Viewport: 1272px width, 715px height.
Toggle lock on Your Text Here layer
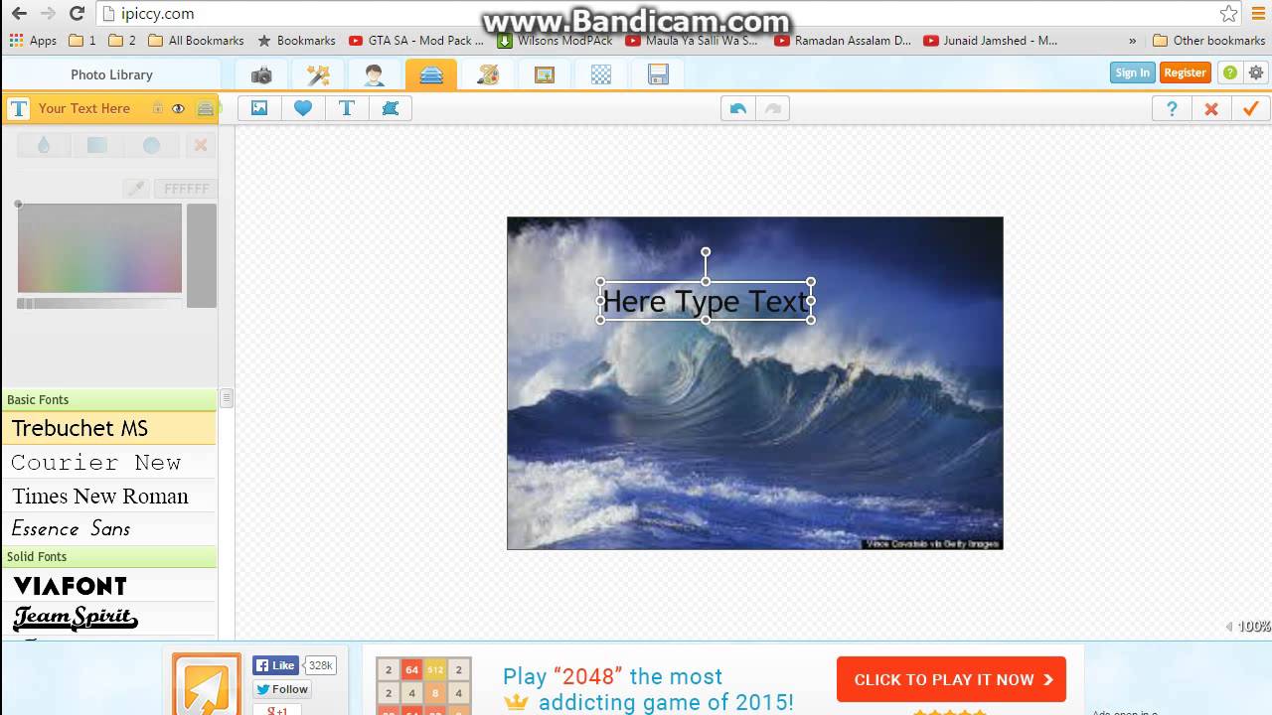(157, 108)
